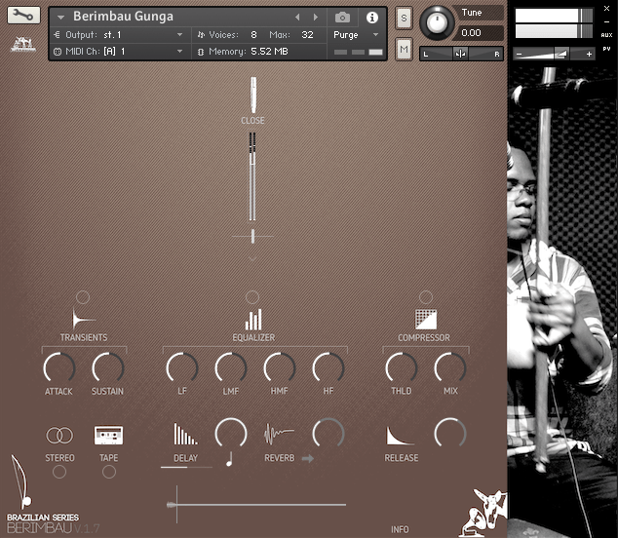The width and height of the screenshot is (618, 538).
Task: Click the Tape cassette icon
Action: tap(108, 436)
